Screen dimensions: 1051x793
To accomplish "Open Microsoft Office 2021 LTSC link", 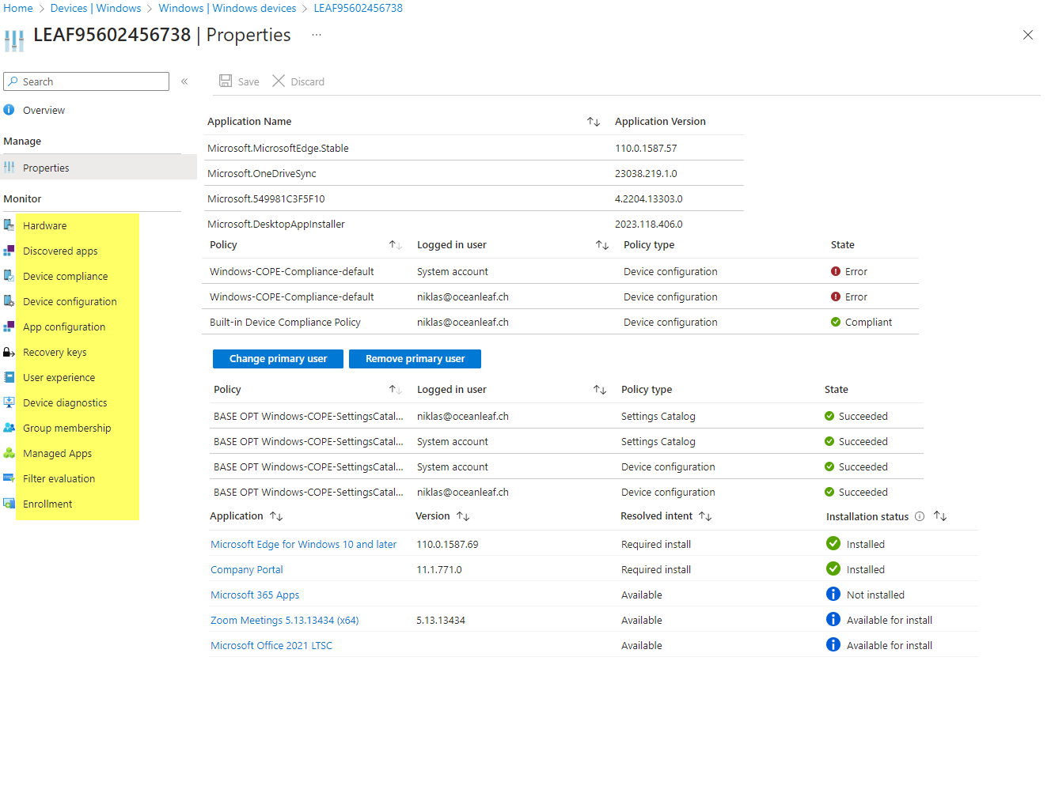I will click(x=271, y=645).
